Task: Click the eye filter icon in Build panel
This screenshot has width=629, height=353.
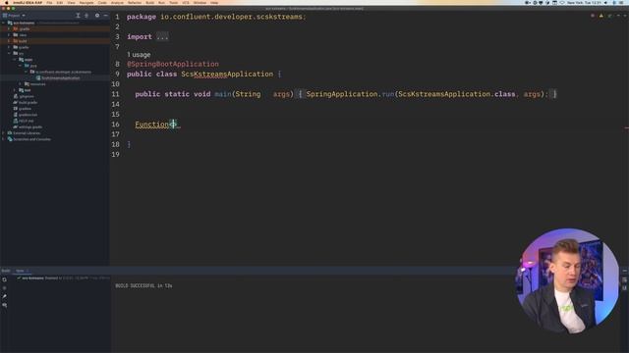Action: (4, 305)
